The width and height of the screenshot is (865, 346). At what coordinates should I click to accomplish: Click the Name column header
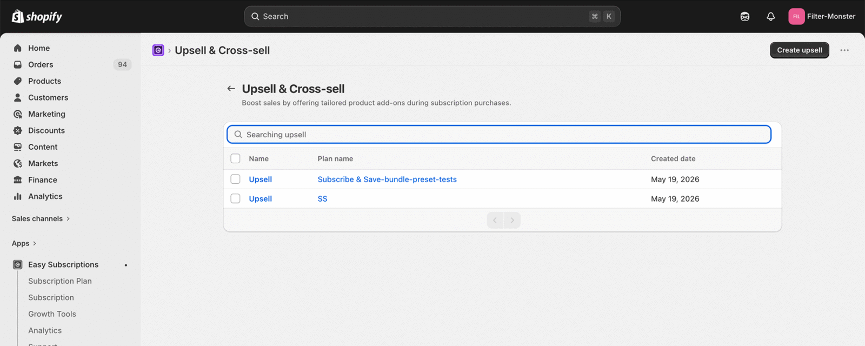258,159
